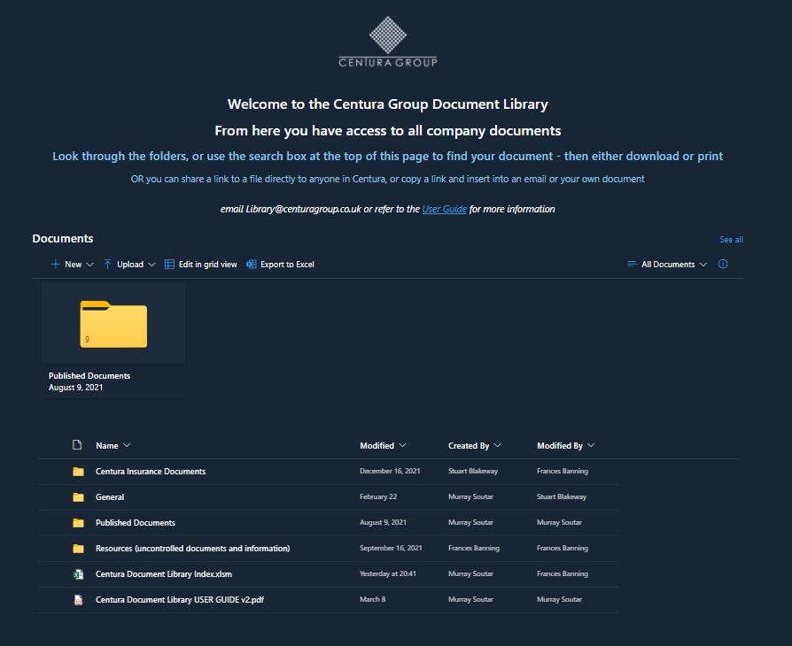Click the Documents section heading
The height and width of the screenshot is (646, 792).
[x=63, y=238]
